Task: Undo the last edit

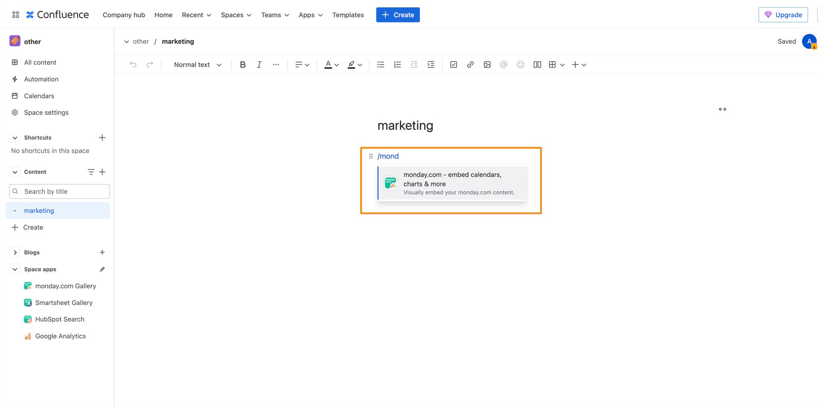Action: point(133,65)
